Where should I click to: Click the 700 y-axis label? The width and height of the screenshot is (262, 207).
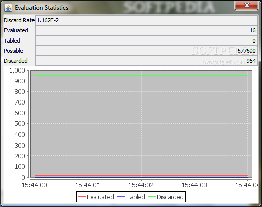pos(20,102)
